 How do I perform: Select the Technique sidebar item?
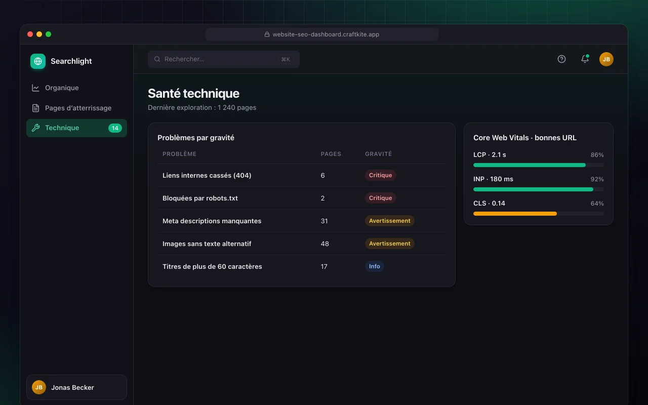click(76, 128)
